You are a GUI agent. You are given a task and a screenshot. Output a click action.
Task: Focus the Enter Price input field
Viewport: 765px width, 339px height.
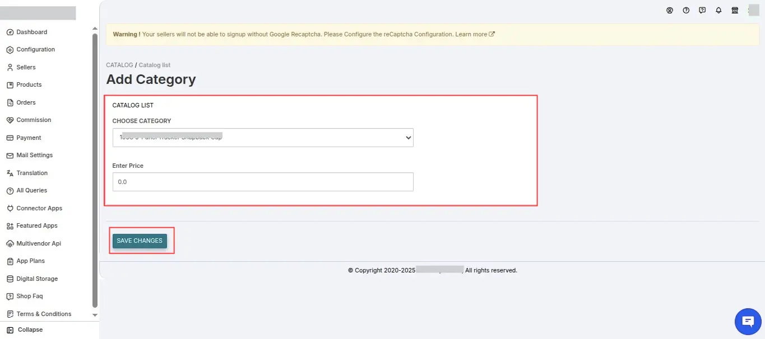pyautogui.click(x=263, y=182)
